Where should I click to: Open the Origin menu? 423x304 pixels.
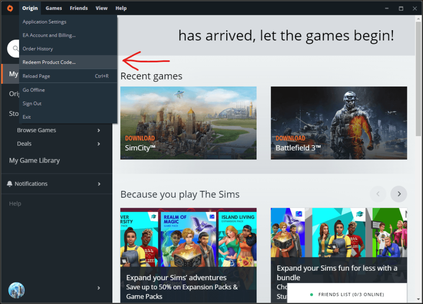(30, 8)
